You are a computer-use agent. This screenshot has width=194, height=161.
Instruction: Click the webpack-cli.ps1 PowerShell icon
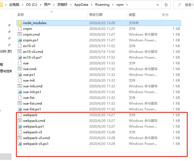tap(20, 143)
